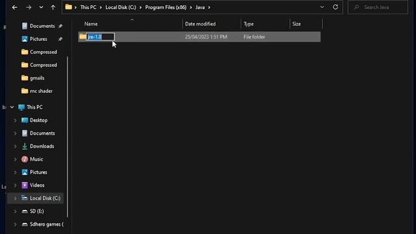Click pin icon beside Pictures
The image size is (416, 234).
(x=60, y=39)
